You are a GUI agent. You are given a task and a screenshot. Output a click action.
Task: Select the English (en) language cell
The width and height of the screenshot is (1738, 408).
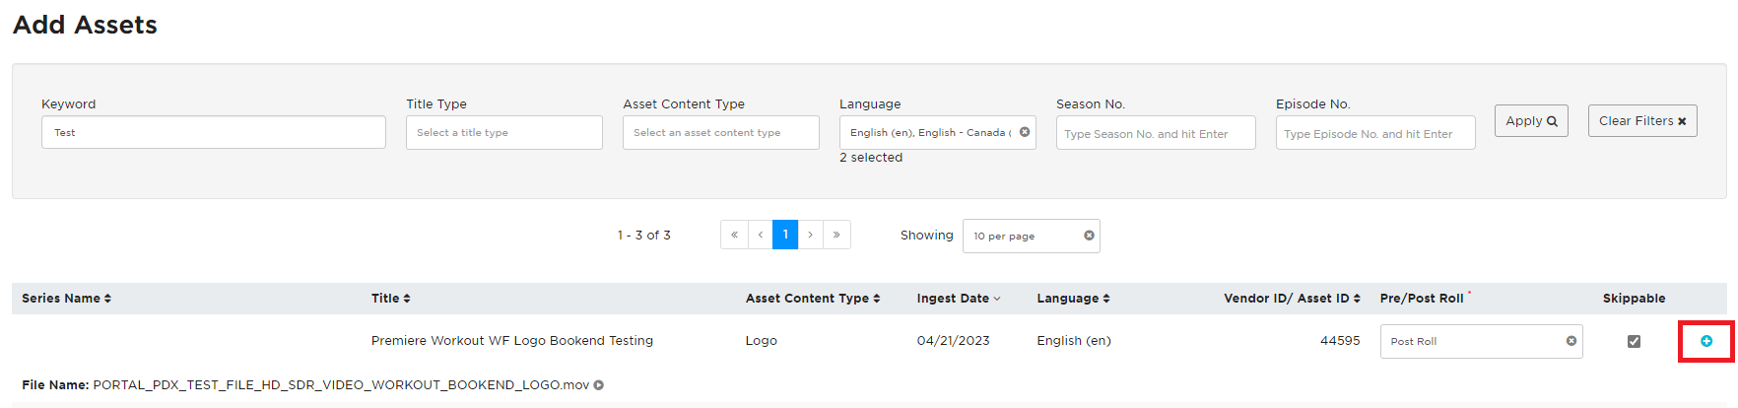pos(1074,341)
